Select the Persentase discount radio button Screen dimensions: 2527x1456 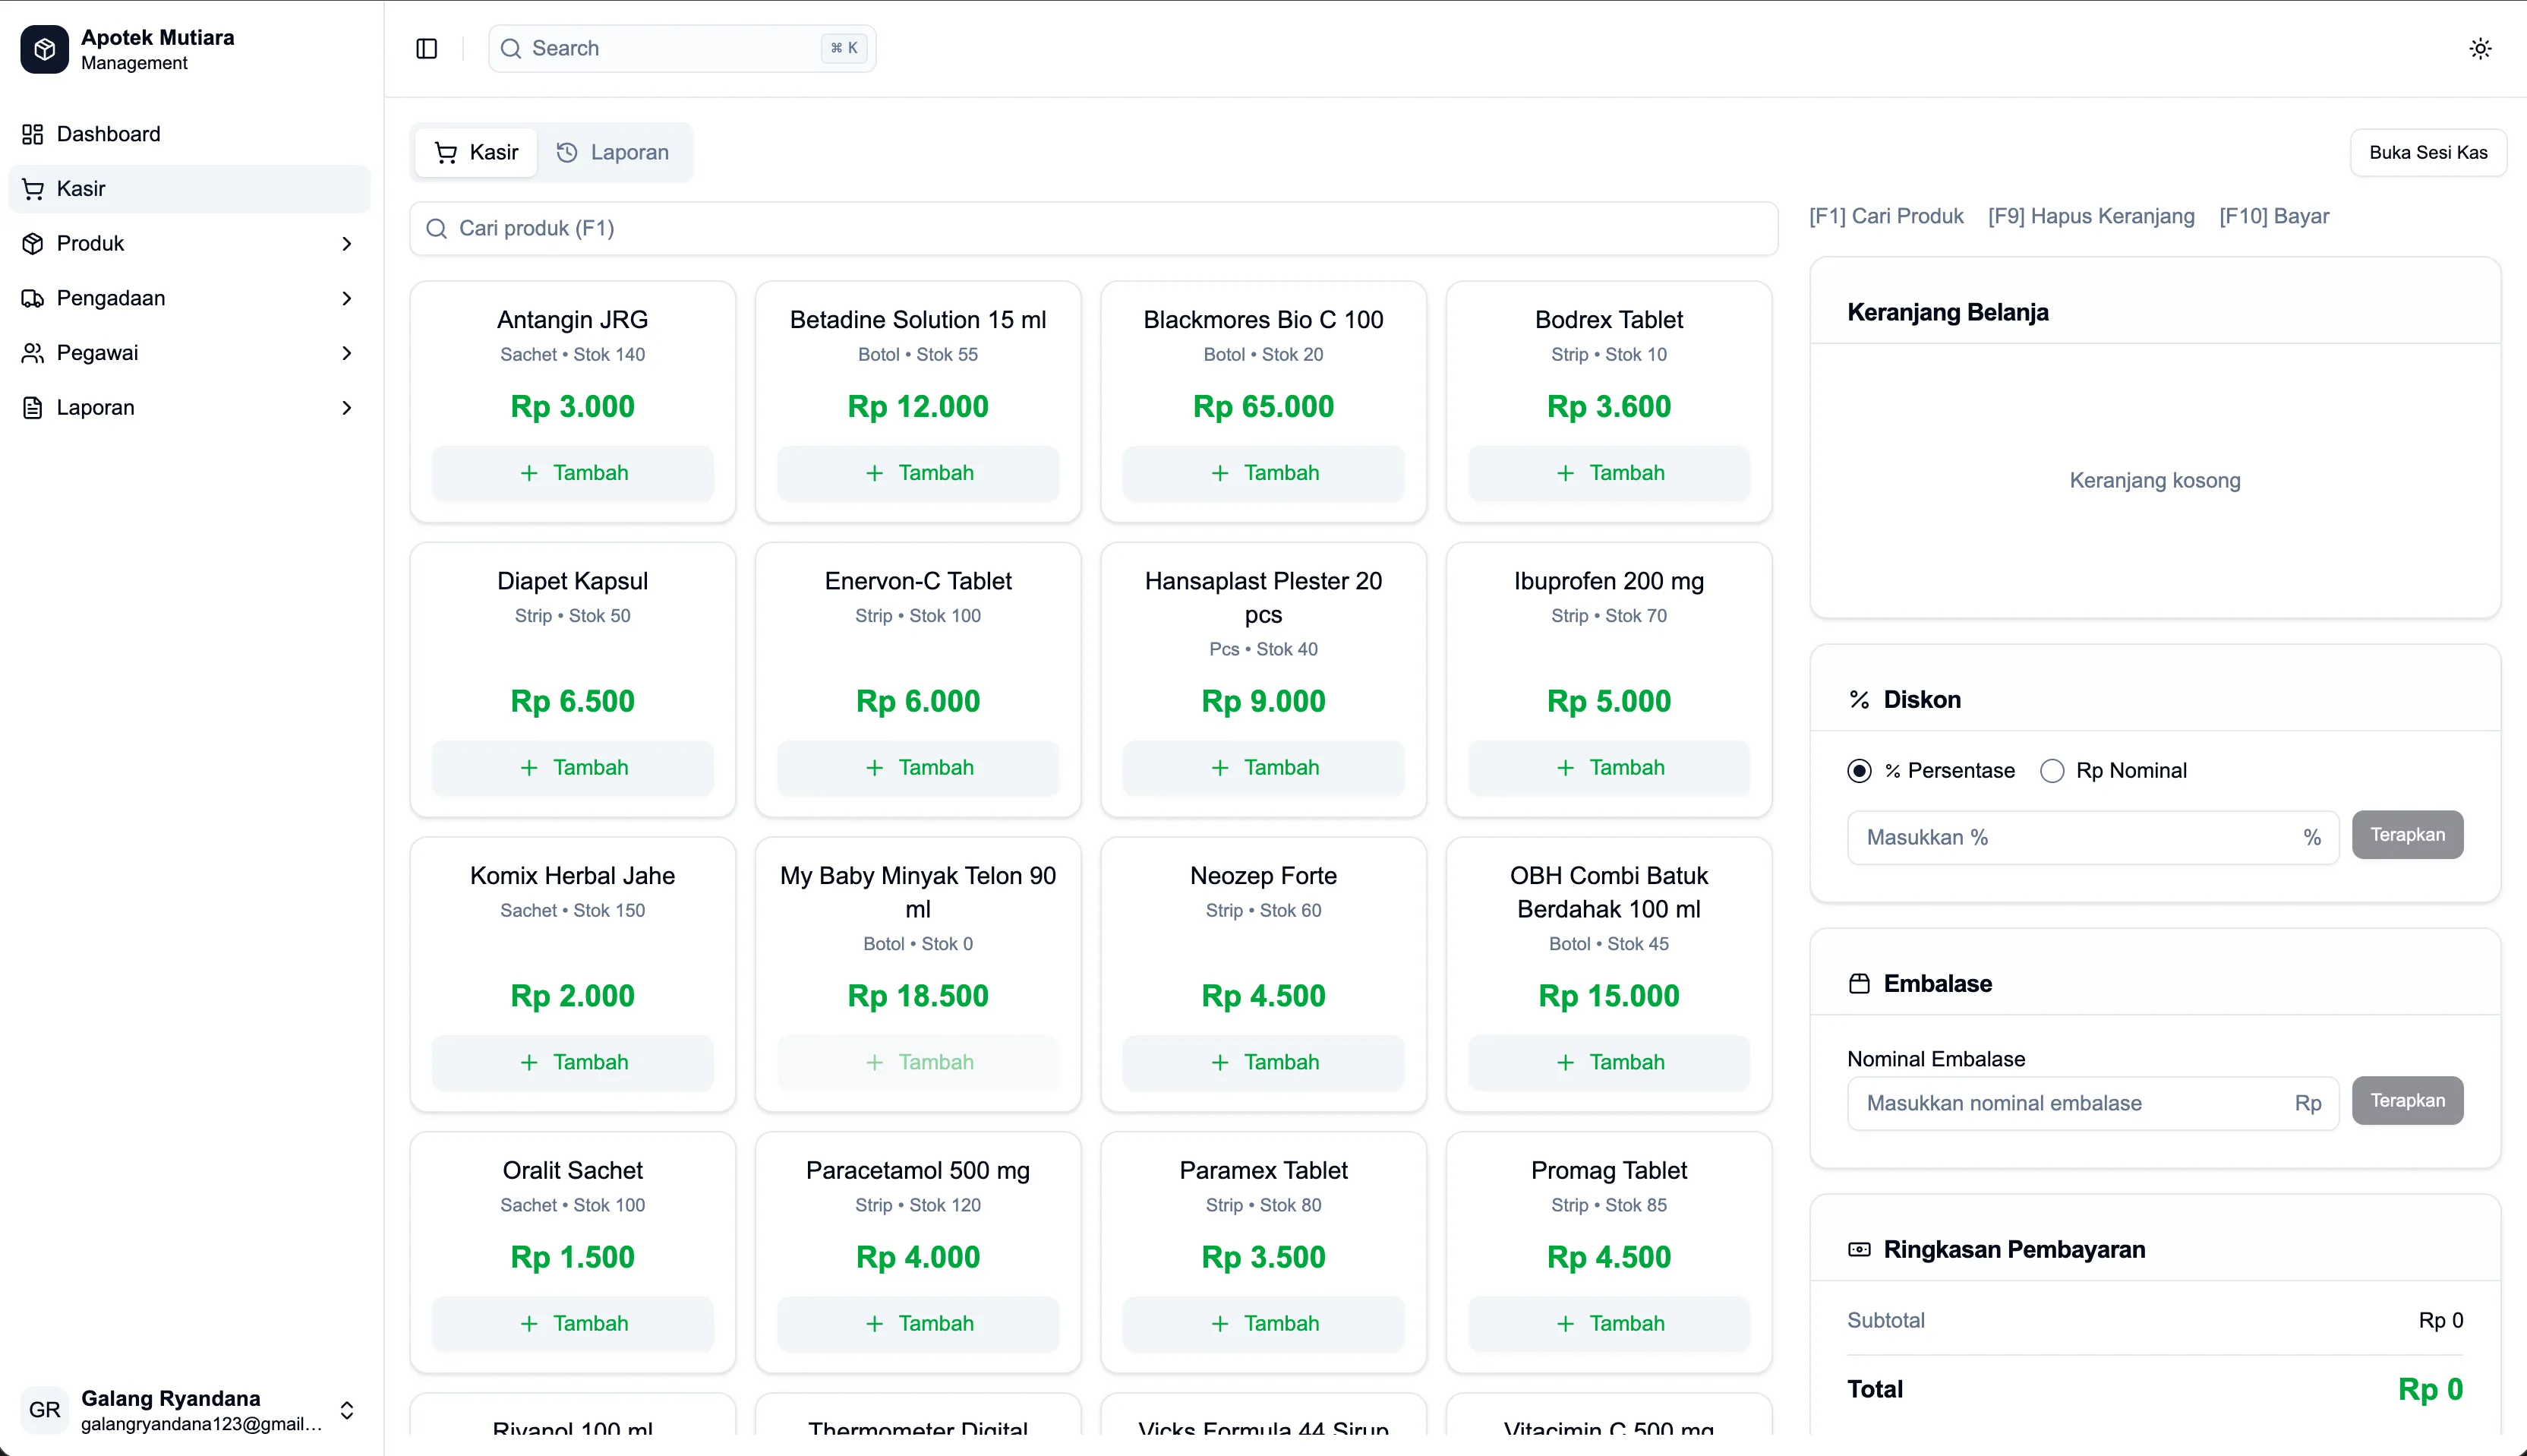[1860, 771]
